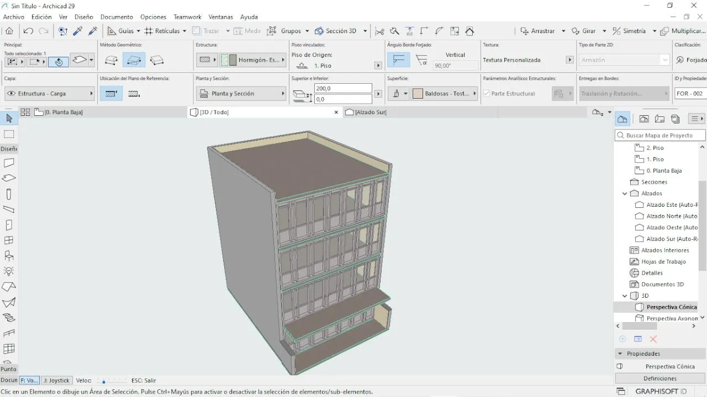707x397 pixels.
Task: Activate the Column tool
Action: tap(9, 194)
